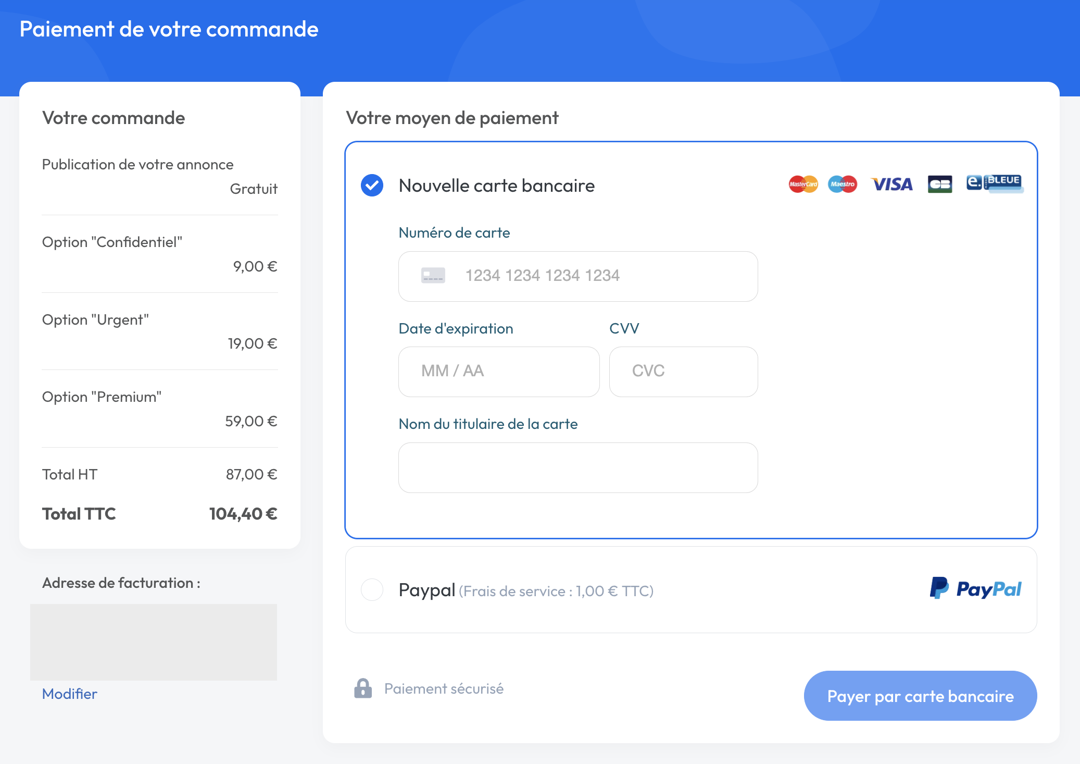The width and height of the screenshot is (1080, 764).
Task: Click the CVC input field
Action: coord(683,372)
